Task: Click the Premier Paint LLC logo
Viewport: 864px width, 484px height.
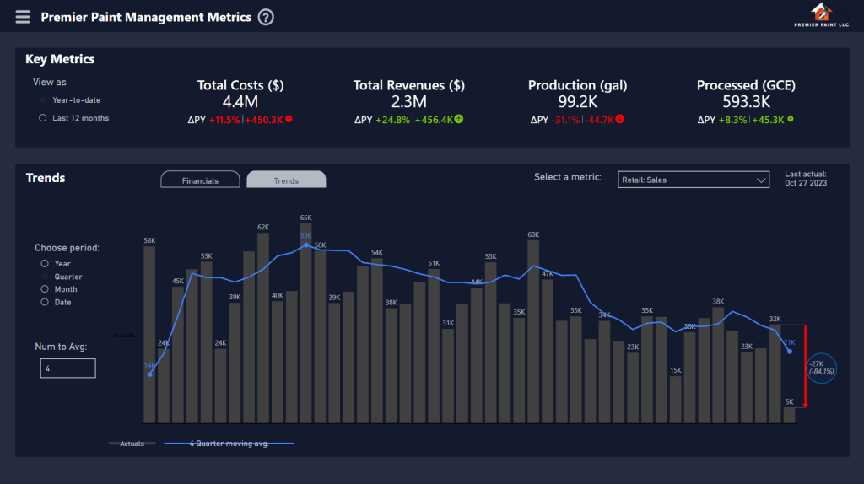Action: point(818,15)
